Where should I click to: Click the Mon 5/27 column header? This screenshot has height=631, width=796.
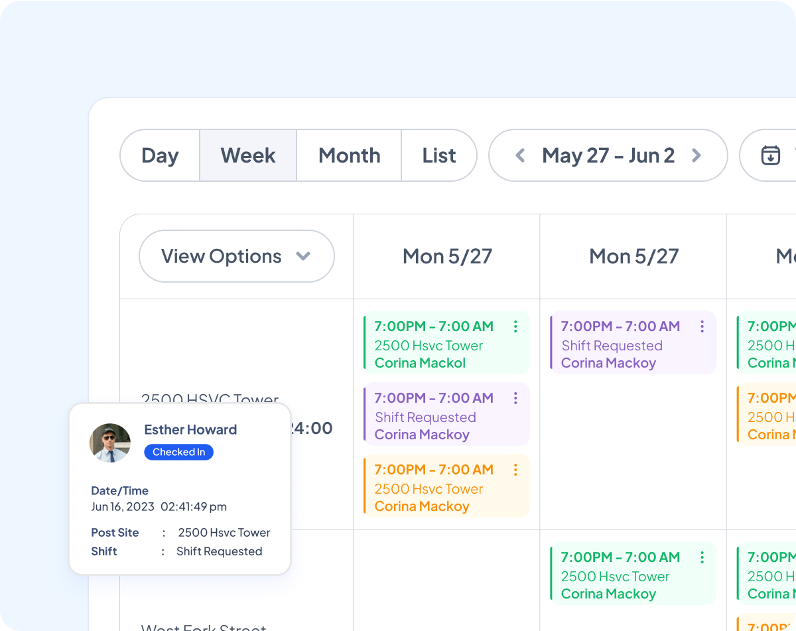[x=446, y=256]
